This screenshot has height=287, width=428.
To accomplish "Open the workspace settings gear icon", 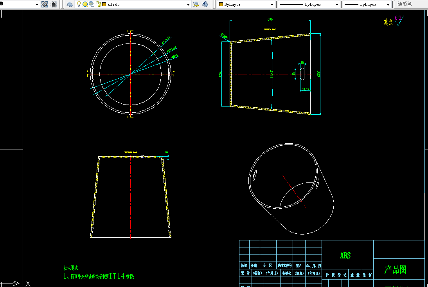I will (x=45, y=4).
